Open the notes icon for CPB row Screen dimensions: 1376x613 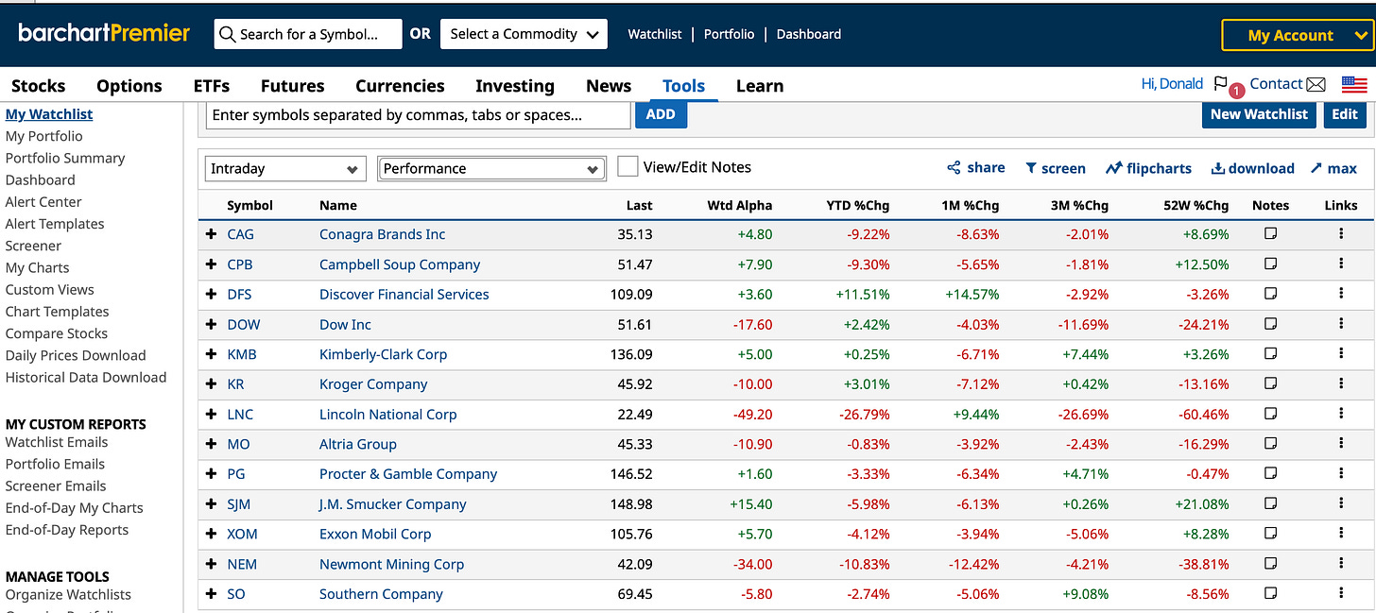(x=1270, y=264)
